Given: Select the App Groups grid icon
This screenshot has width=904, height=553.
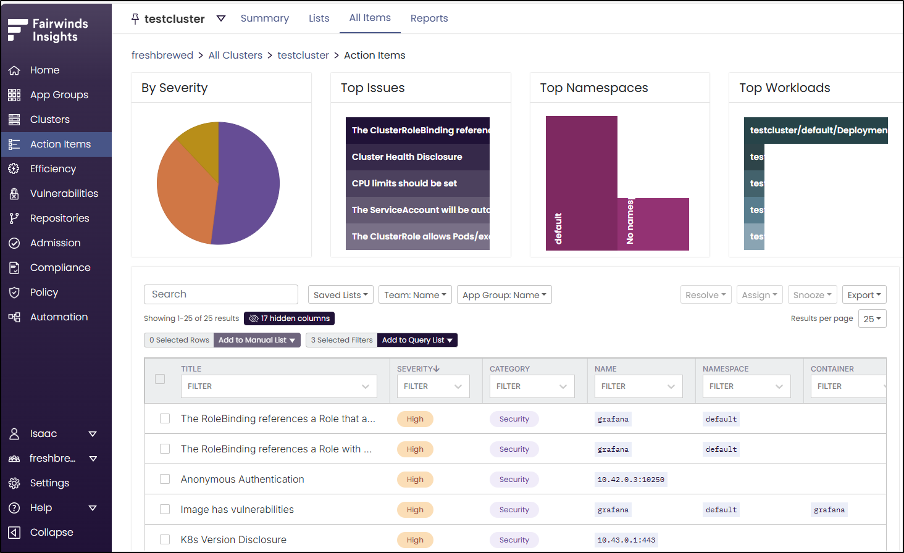Looking at the screenshot, I should click(x=14, y=95).
